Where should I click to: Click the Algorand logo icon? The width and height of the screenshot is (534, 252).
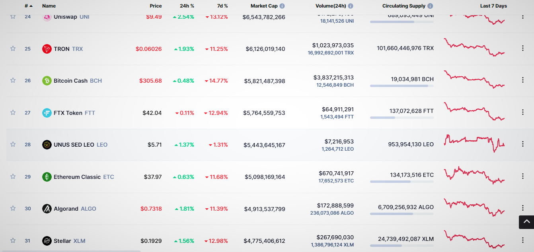(x=47, y=209)
